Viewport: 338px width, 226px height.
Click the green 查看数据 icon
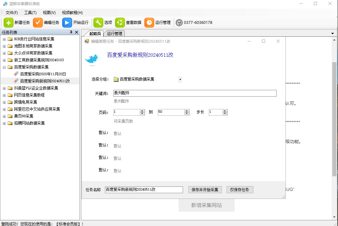point(120,23)
